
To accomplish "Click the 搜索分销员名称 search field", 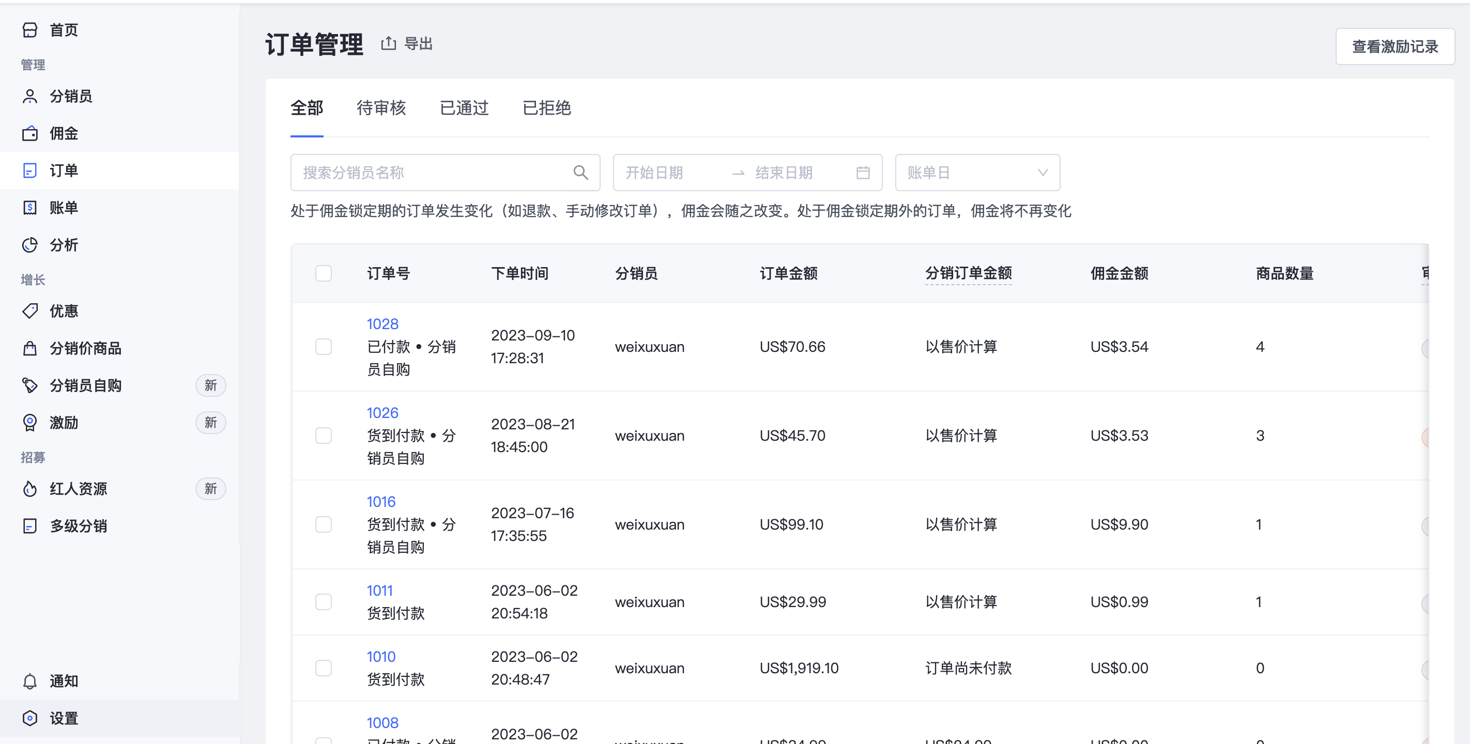I will click(445, 172).
